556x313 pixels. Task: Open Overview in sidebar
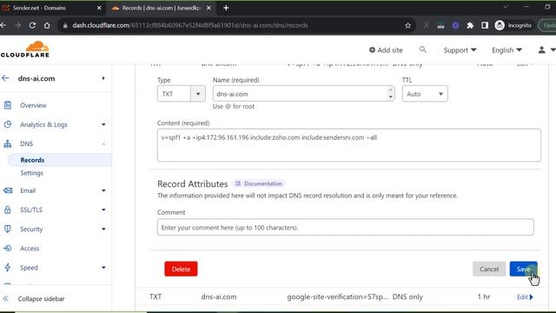click(33, 105)
